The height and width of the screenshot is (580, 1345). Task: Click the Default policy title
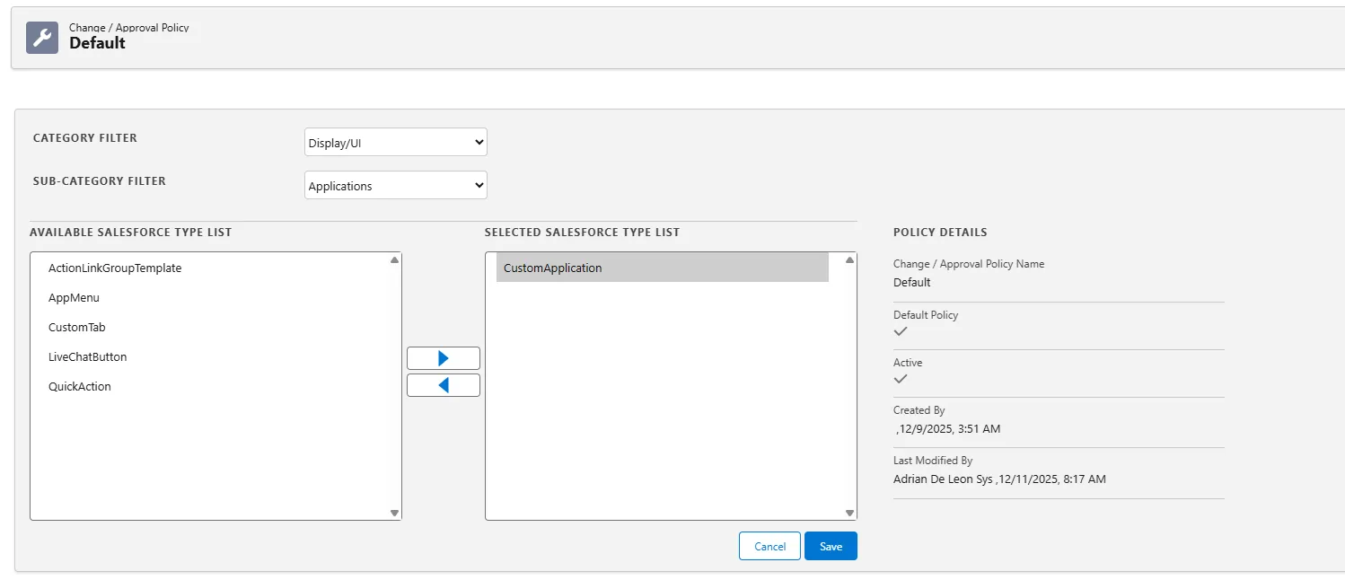(x=97, y=43)
